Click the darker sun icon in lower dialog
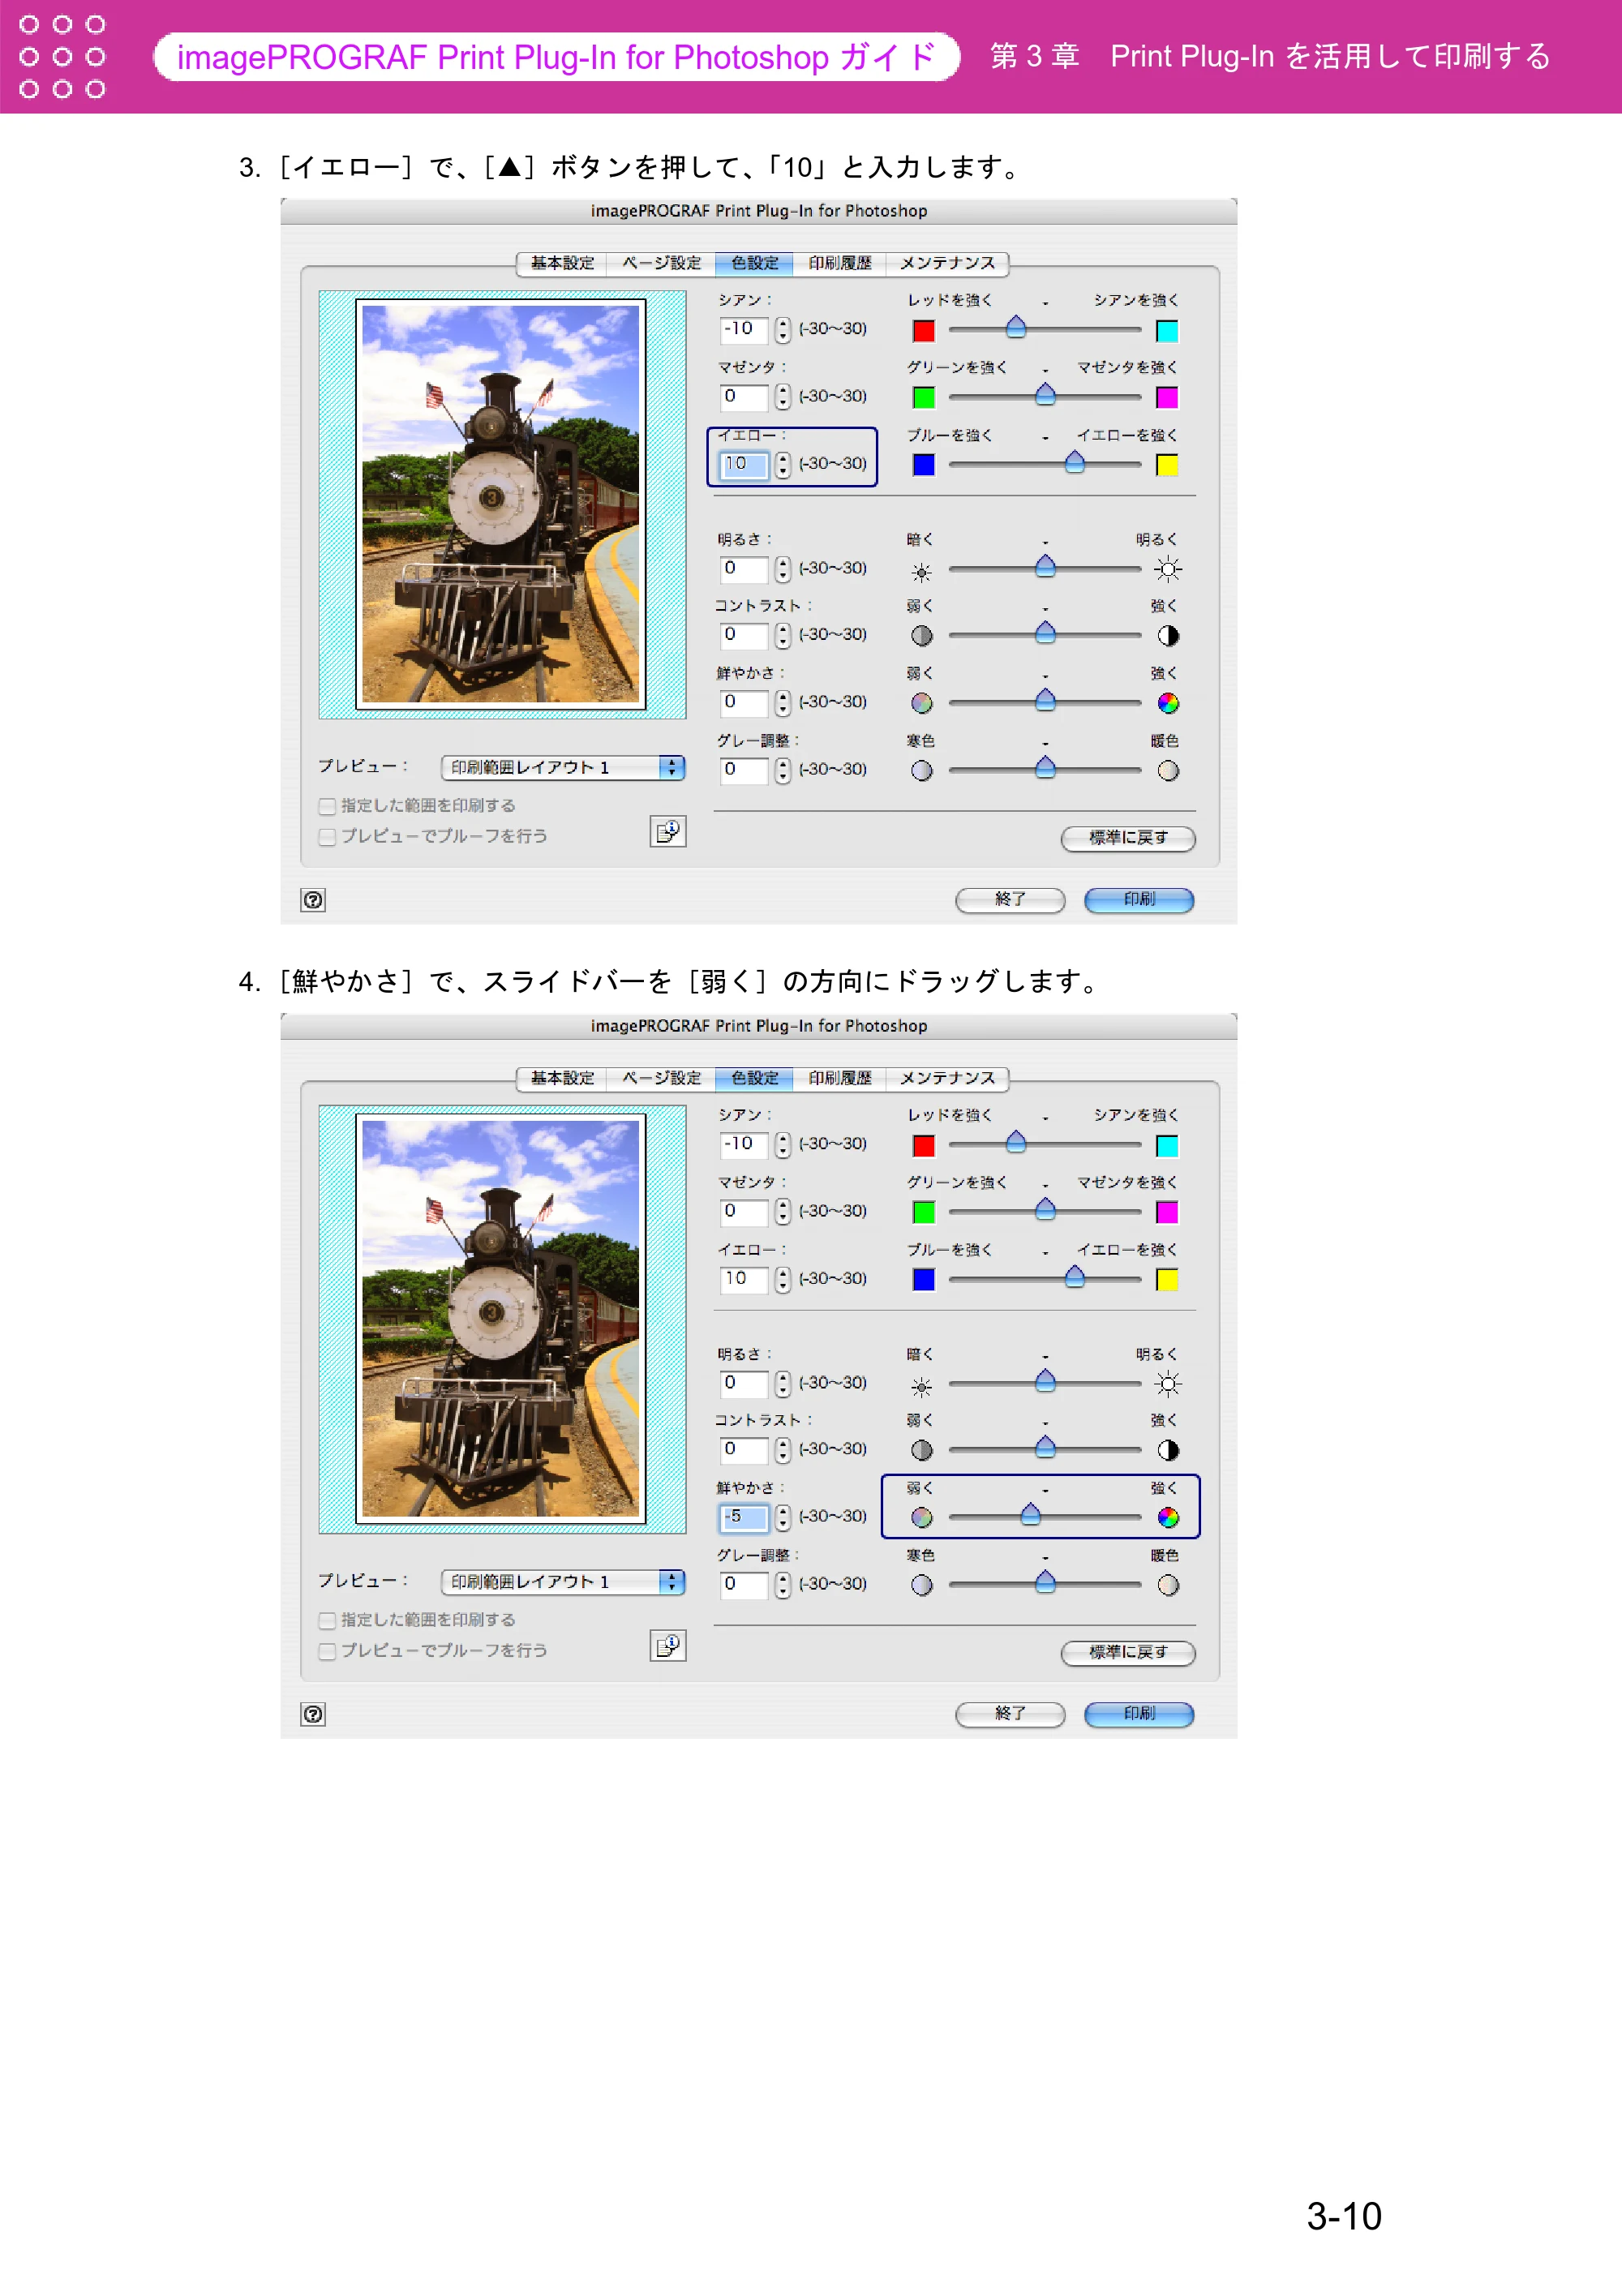1622x2296 pixels. pyautogui.click(x=921, y=1387)
